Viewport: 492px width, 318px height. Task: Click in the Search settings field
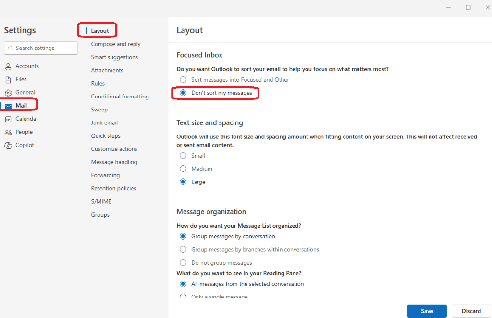(41, 48)
